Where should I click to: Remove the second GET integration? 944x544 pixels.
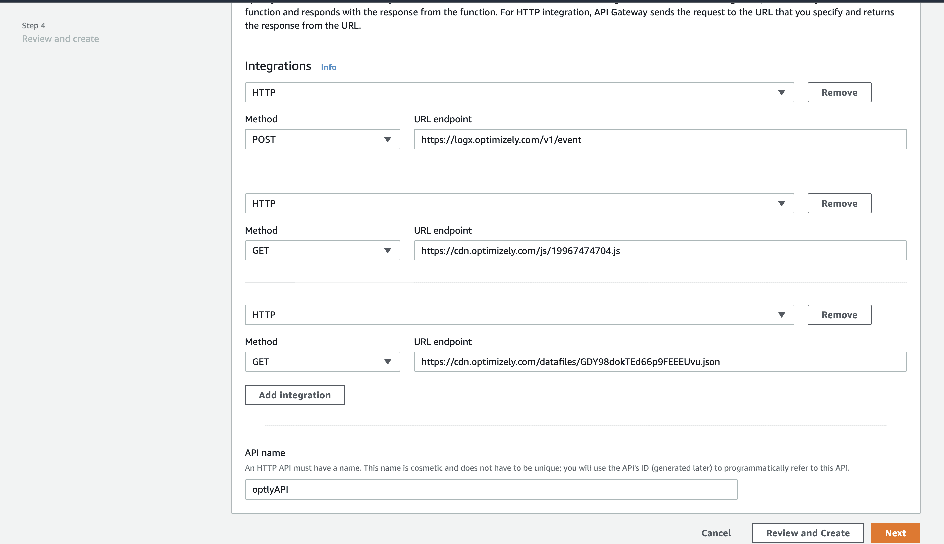(839, 203)
